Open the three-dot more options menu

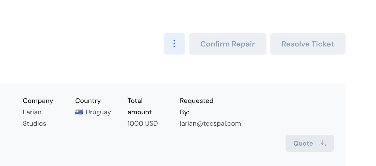click(174, 44)
